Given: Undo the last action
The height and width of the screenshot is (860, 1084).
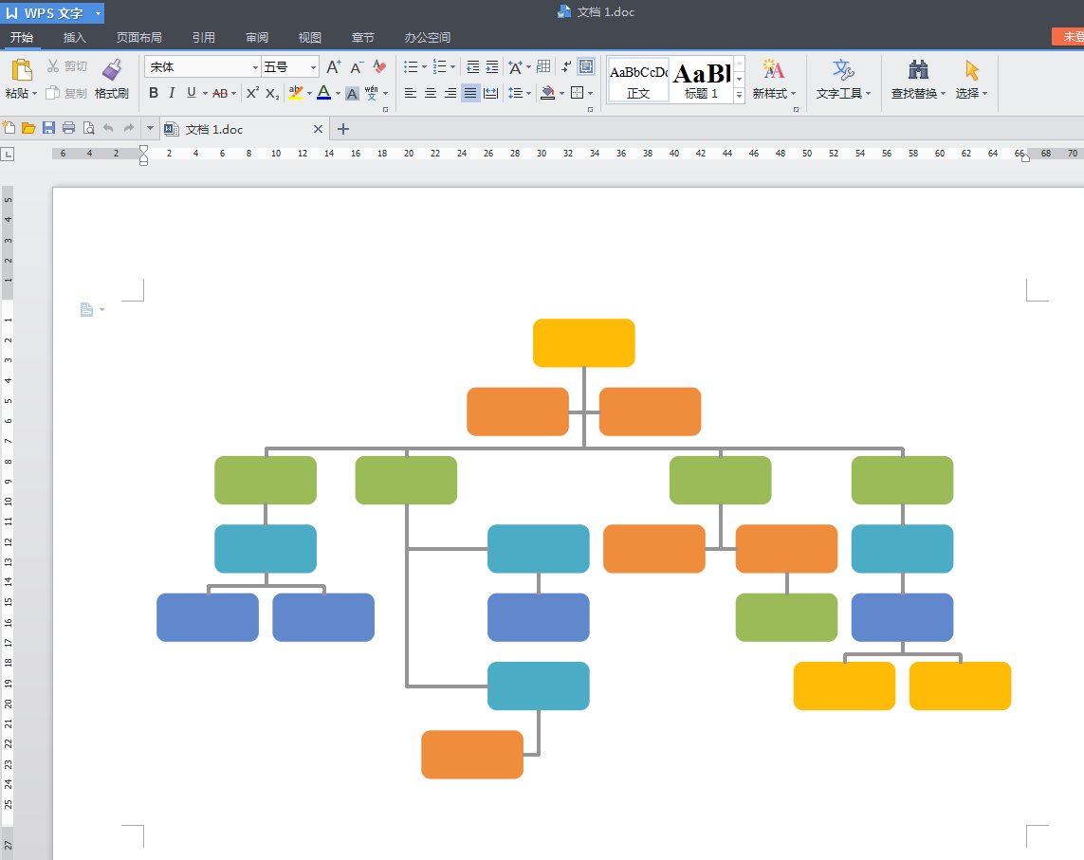Looking at the screenshot, I should (108, 128).
